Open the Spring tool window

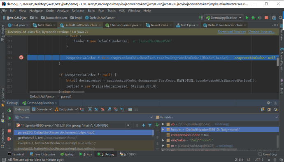[67, 154]
